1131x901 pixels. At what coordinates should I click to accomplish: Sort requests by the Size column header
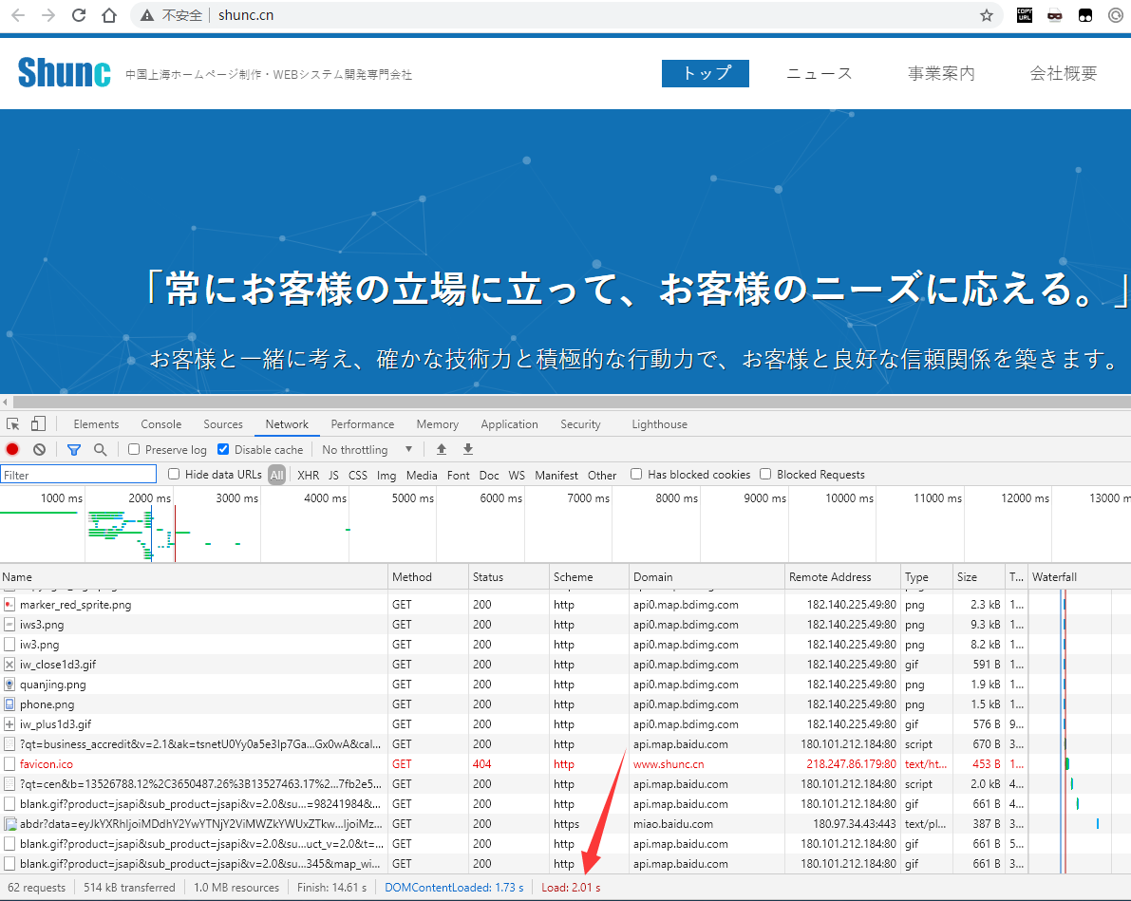point(967,576)
